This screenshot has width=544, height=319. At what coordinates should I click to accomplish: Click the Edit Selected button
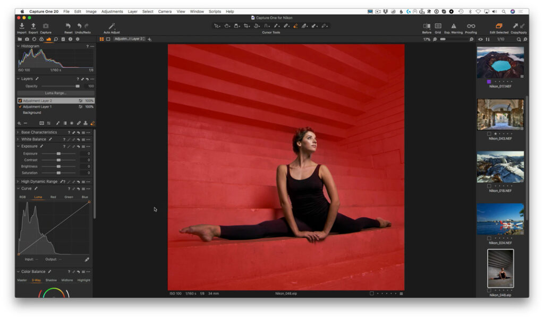tap(499, 27)
